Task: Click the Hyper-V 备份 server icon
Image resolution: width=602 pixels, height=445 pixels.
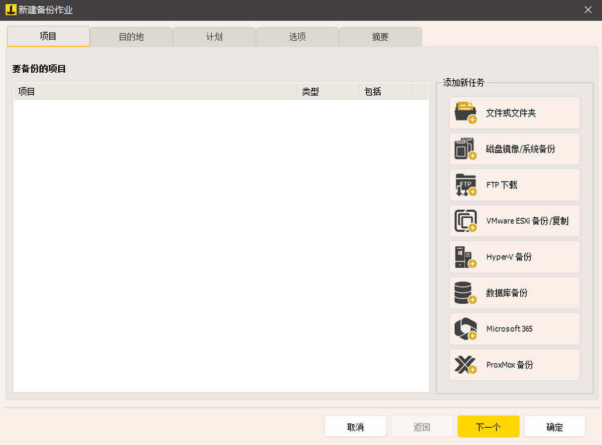Action: (x=465, y=257)
